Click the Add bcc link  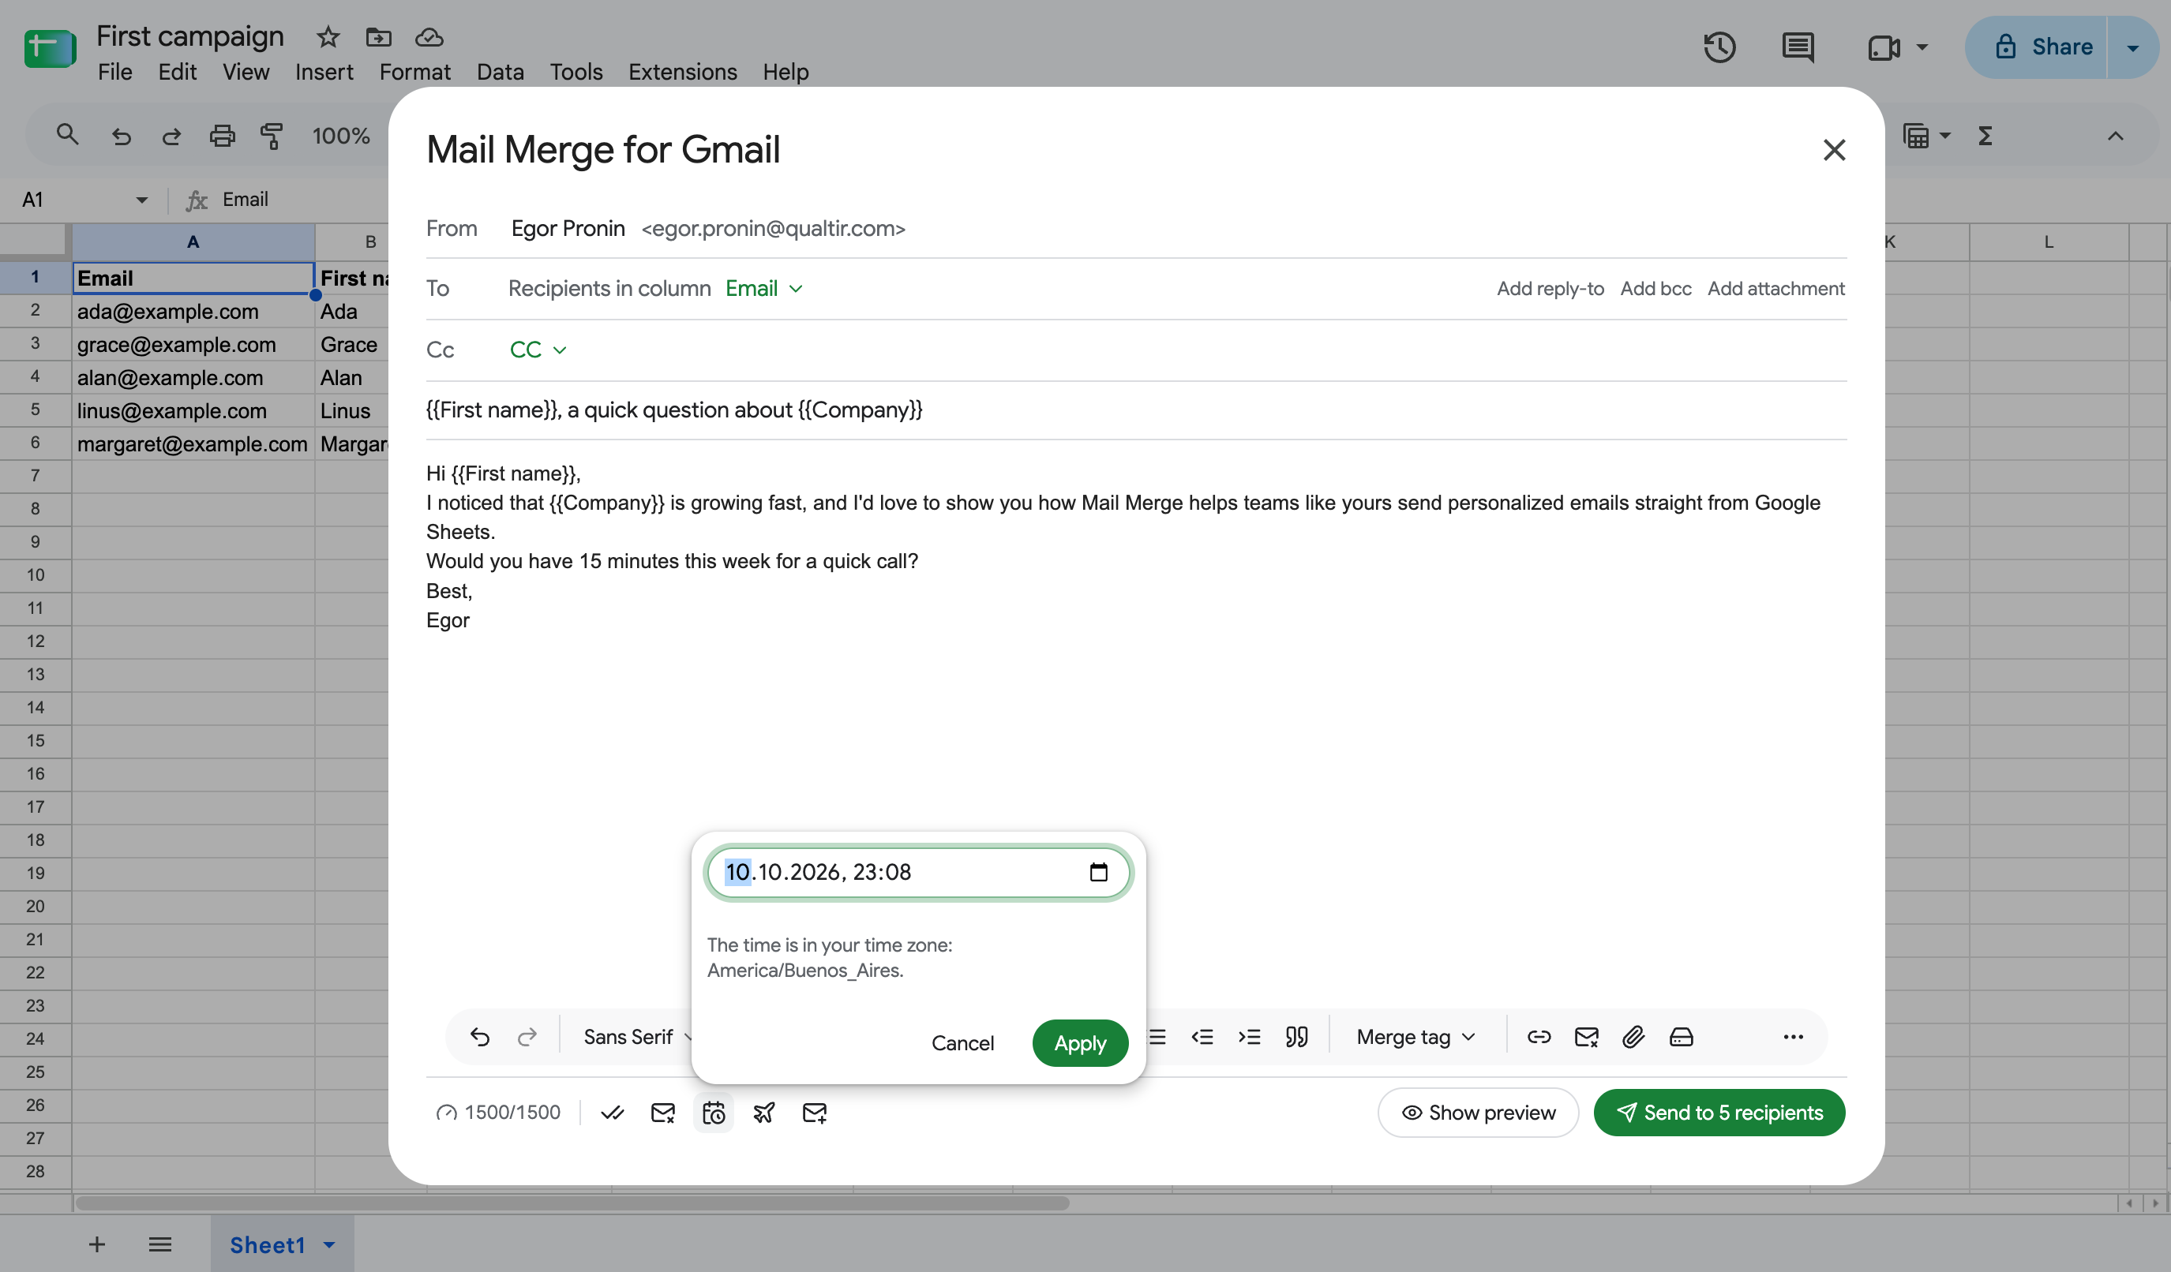[x=1655, y=289]
